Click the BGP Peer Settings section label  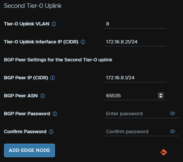click(58, 60)
